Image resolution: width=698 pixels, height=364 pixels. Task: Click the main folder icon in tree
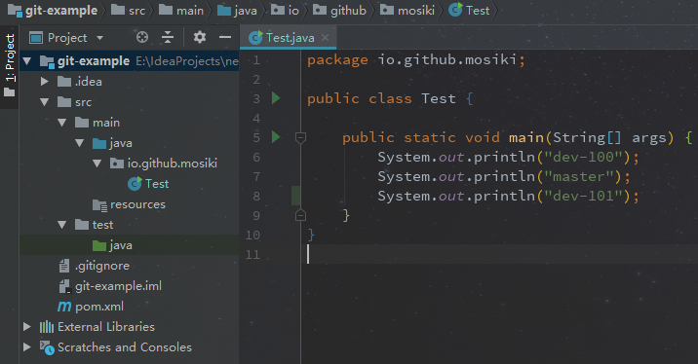point(82,123)
